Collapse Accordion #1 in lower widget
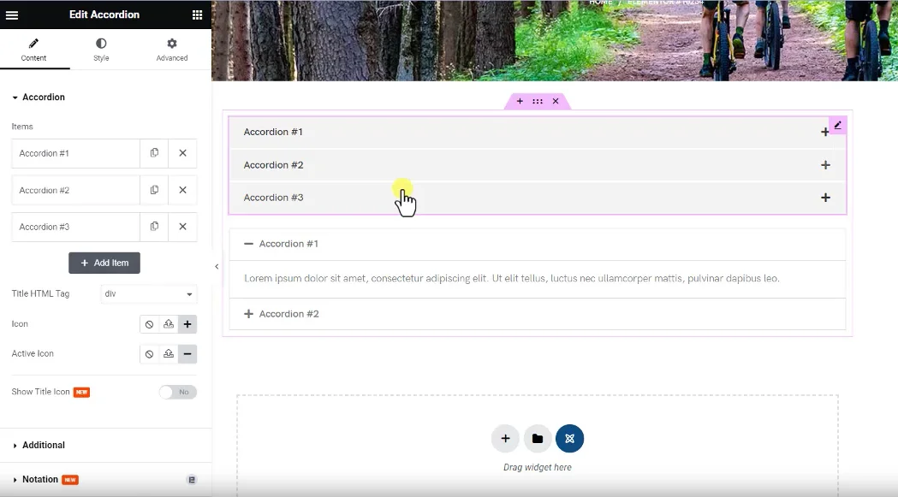This screenshot has width=898, height=497. [x=538, y=244]
